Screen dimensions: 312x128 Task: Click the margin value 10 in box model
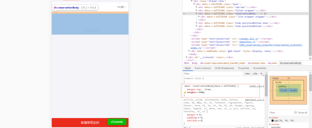coord(288,78)
